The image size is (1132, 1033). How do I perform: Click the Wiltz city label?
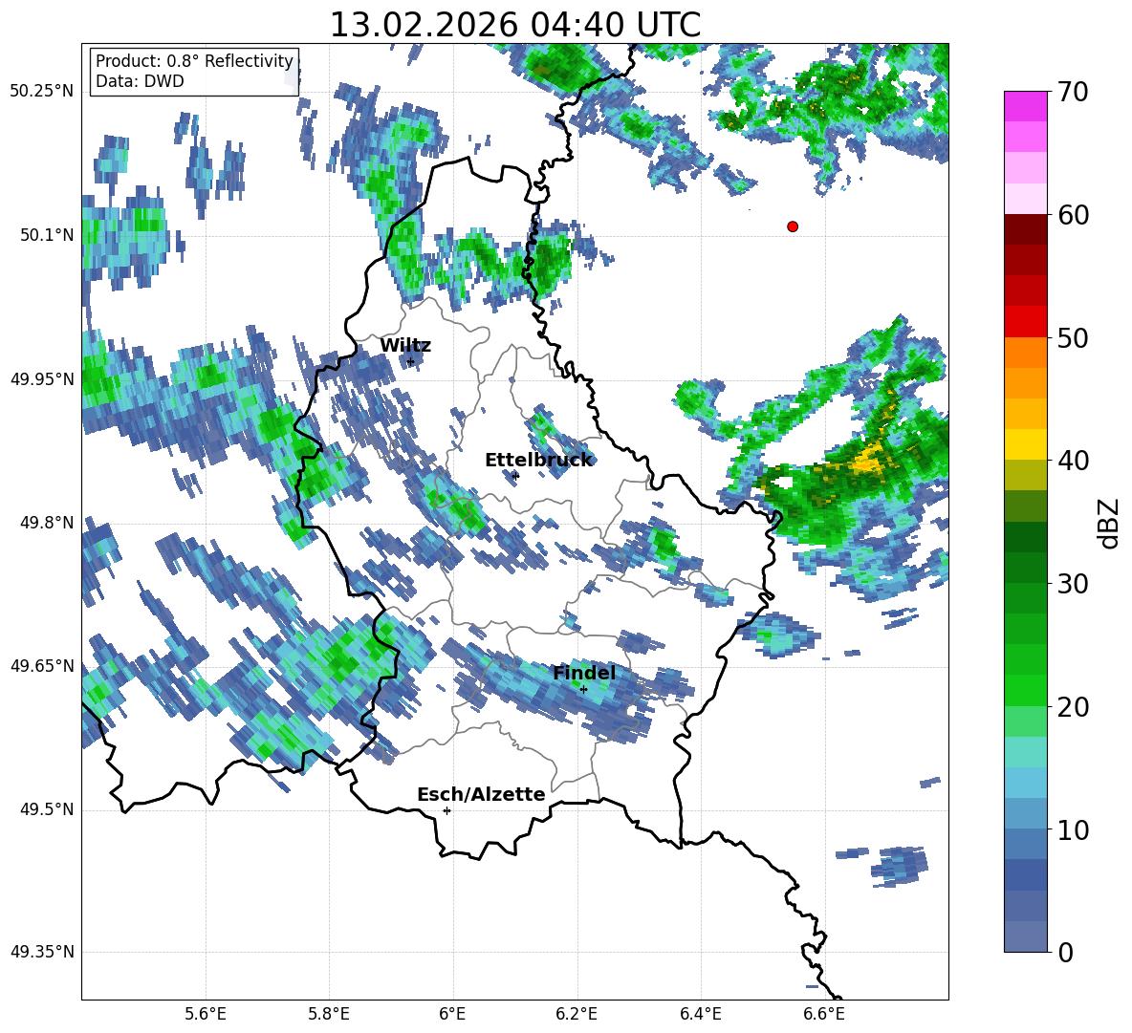point(405,345)
